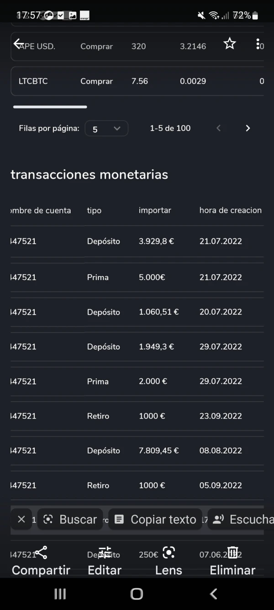Image resolution: width=274 pixels, height=610 pixels.
Task: Click the 'hora de creacion' column header
Action: coord(230,211)
